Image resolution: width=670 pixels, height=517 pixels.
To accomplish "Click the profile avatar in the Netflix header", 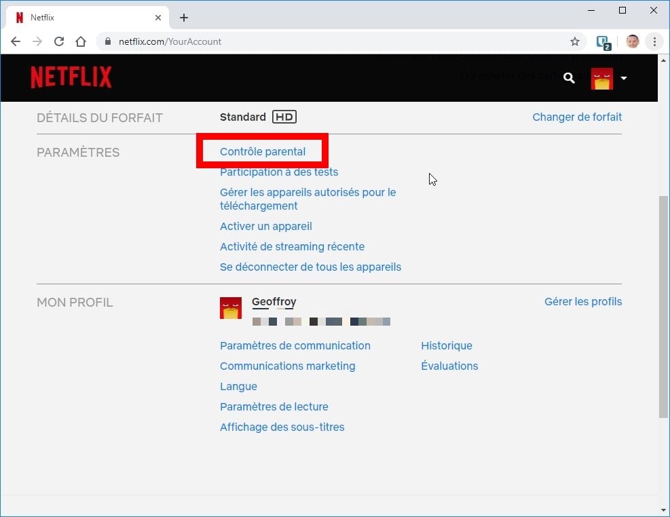I will [x=601, y=78].
